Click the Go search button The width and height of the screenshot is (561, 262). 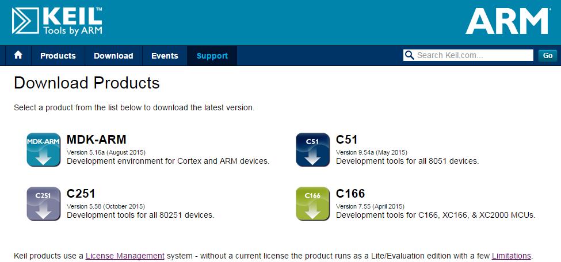click(x=548, y=55)
